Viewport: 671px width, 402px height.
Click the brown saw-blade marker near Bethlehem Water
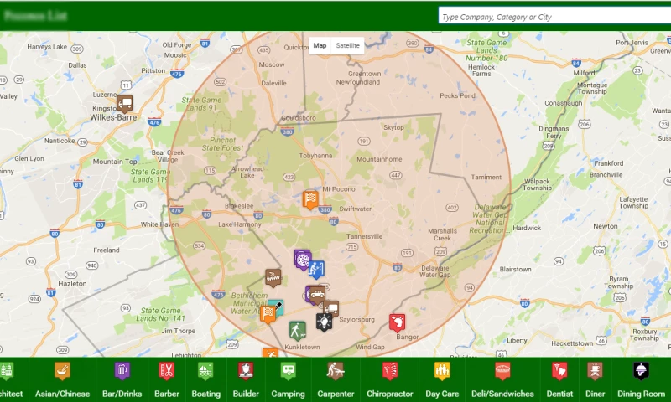tap(273, 278)
